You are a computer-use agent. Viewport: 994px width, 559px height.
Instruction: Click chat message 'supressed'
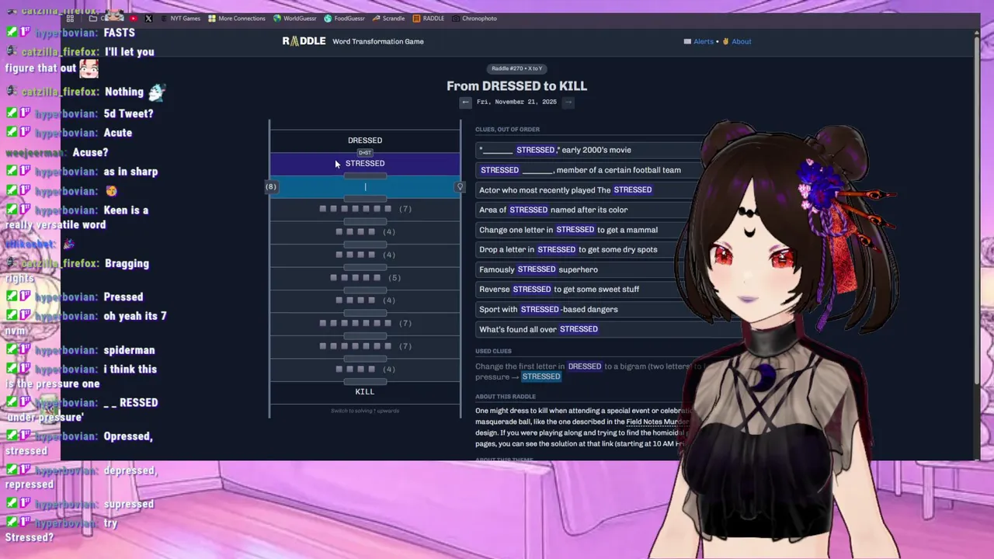pyautogui.click(x=128, y=504)
